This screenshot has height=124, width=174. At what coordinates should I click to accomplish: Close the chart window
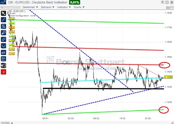pos(172,2)
